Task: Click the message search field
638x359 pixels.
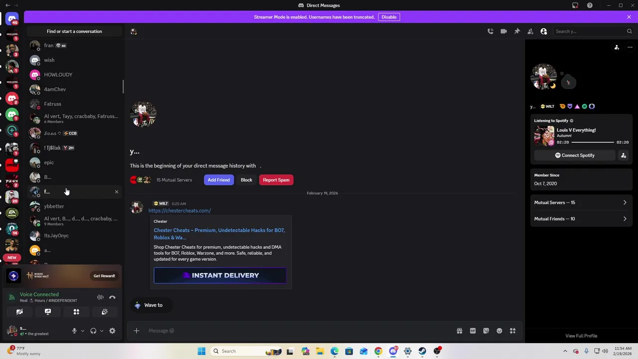Action: pyautogui.click(x=593, y=31)
